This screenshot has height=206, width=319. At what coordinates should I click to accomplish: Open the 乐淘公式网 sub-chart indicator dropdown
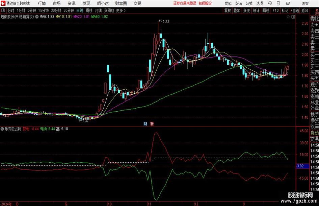pyautogui.click(x=2, y=129)
